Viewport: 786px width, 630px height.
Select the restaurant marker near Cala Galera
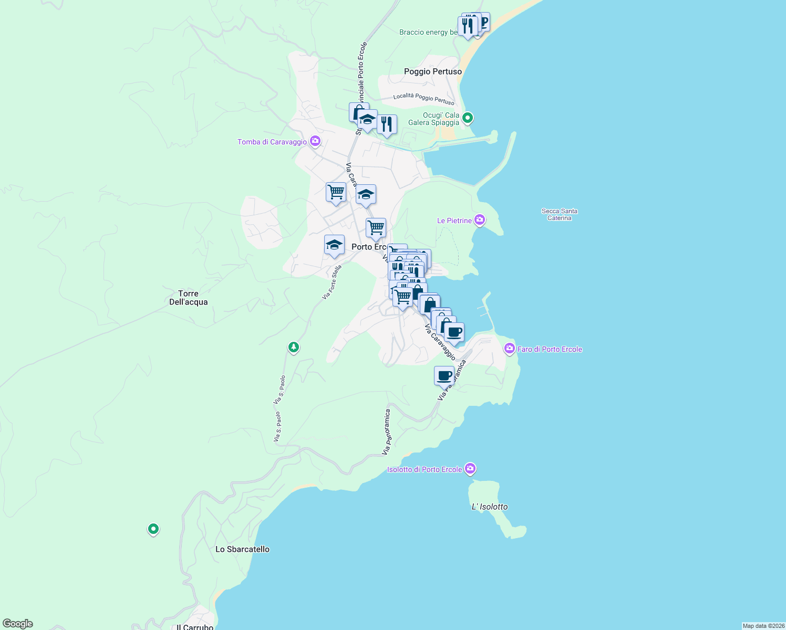point(387,125)
